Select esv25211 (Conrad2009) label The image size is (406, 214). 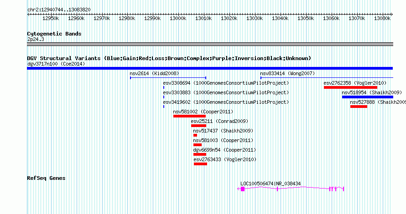point(219,121)
